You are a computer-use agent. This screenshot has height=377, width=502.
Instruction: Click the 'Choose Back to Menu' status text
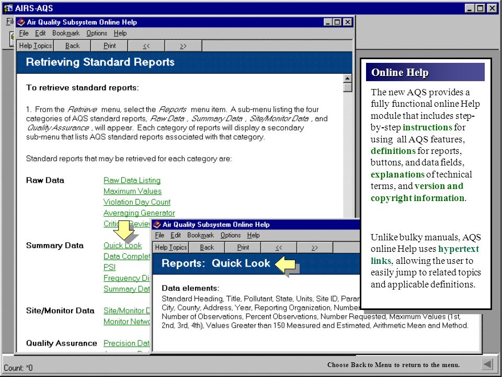[393, 365]
